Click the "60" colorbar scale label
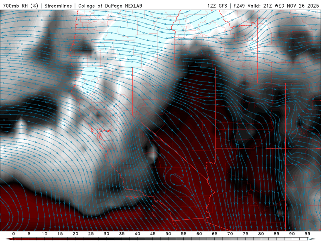 199,234
